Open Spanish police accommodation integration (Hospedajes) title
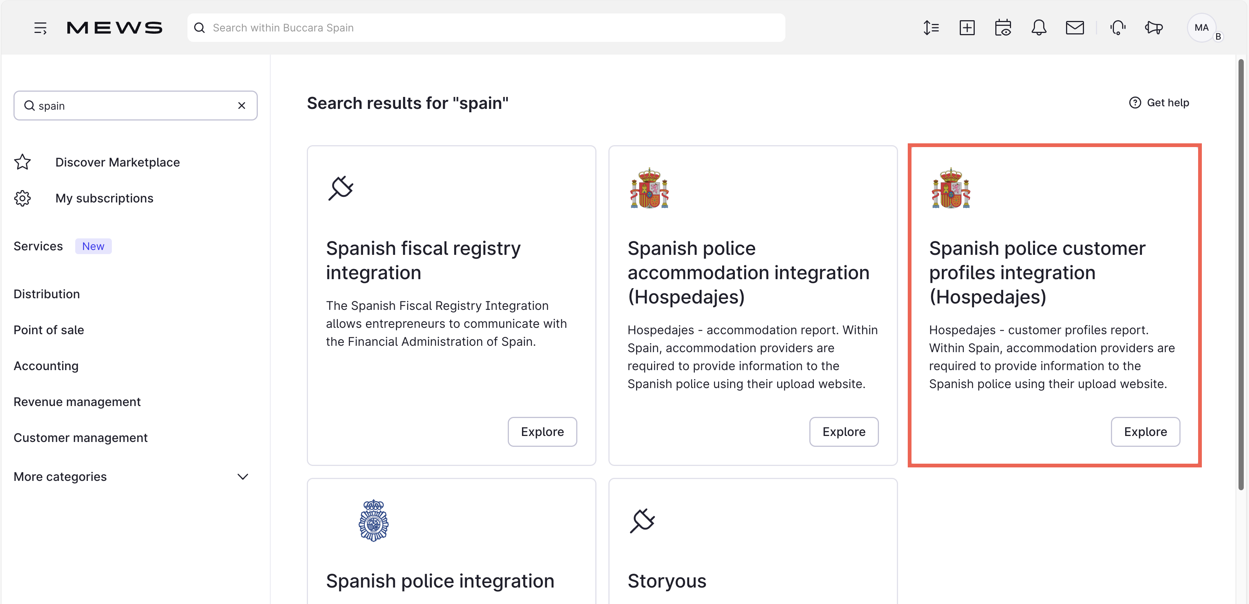The width and height of the screenshot is (1249, 604). (x=748, y=272)
